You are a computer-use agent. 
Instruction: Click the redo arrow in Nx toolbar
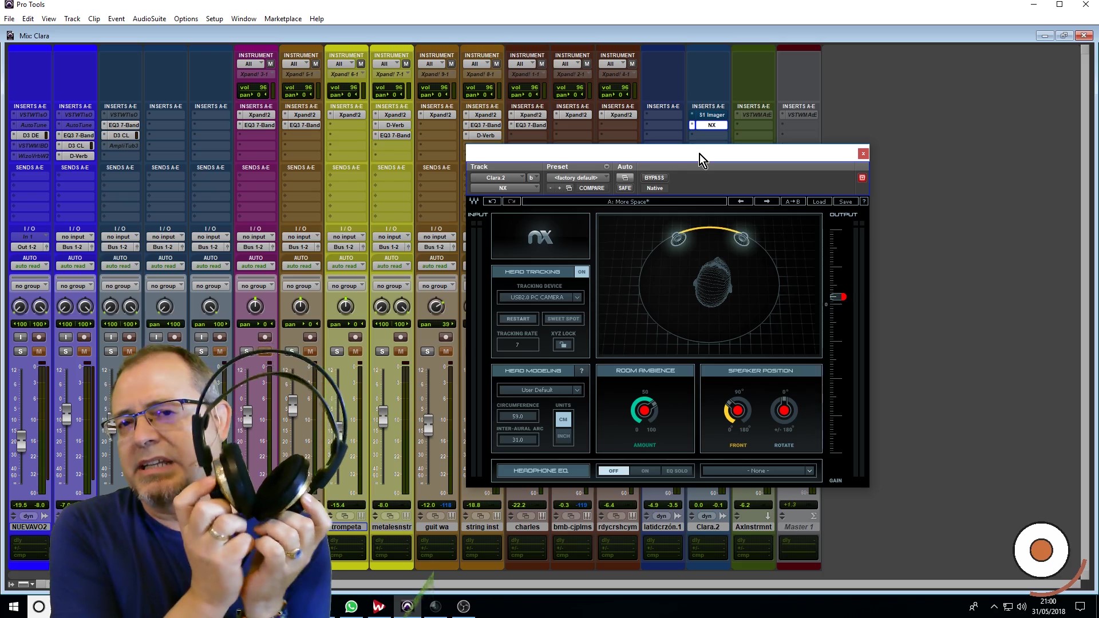[512, 201]
